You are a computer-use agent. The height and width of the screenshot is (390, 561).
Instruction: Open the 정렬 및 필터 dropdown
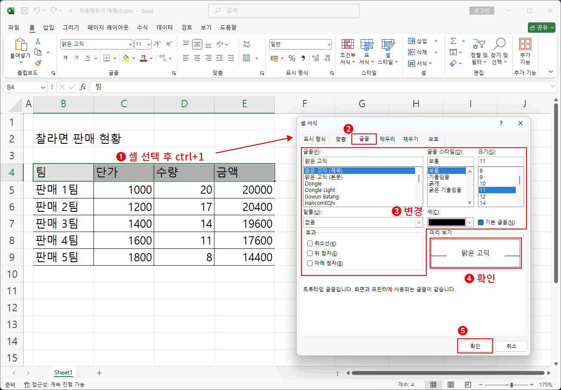pyautogui.click(x=479, y=52)
